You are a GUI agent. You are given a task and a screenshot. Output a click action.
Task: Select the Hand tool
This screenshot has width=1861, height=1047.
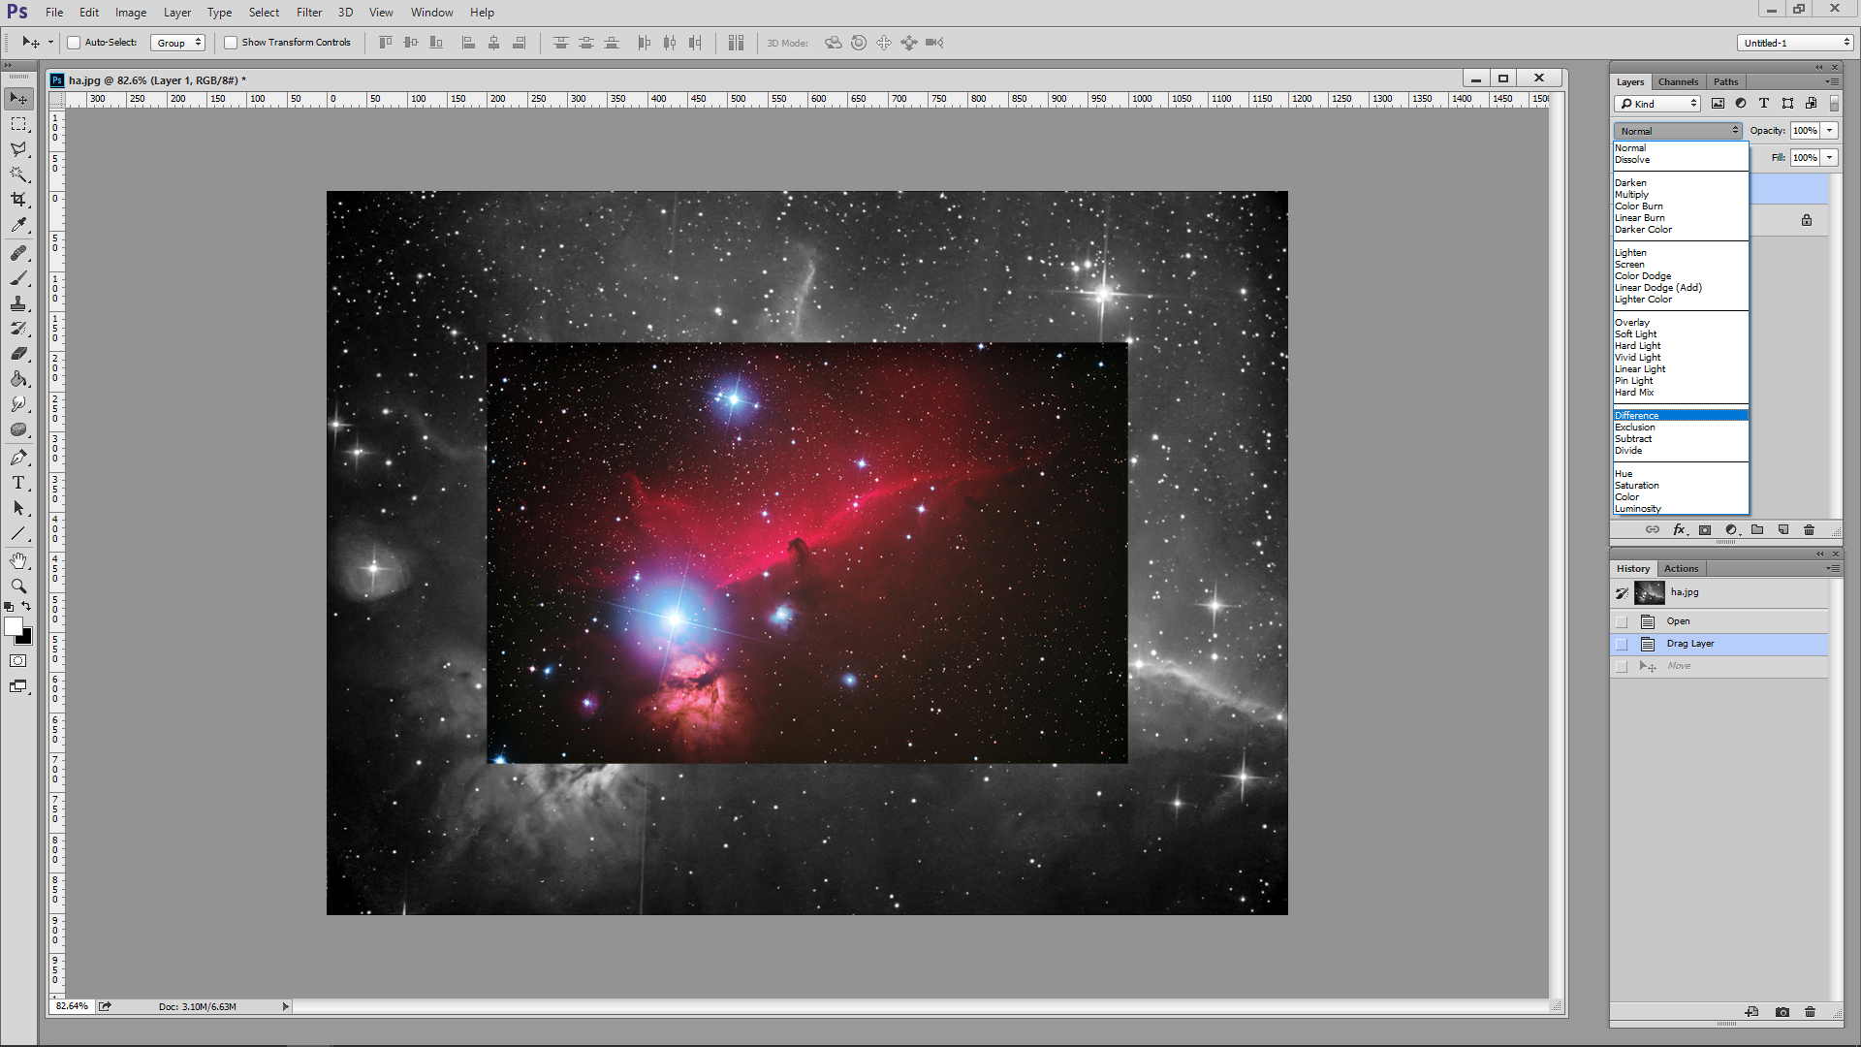click(x=18, y=561)
